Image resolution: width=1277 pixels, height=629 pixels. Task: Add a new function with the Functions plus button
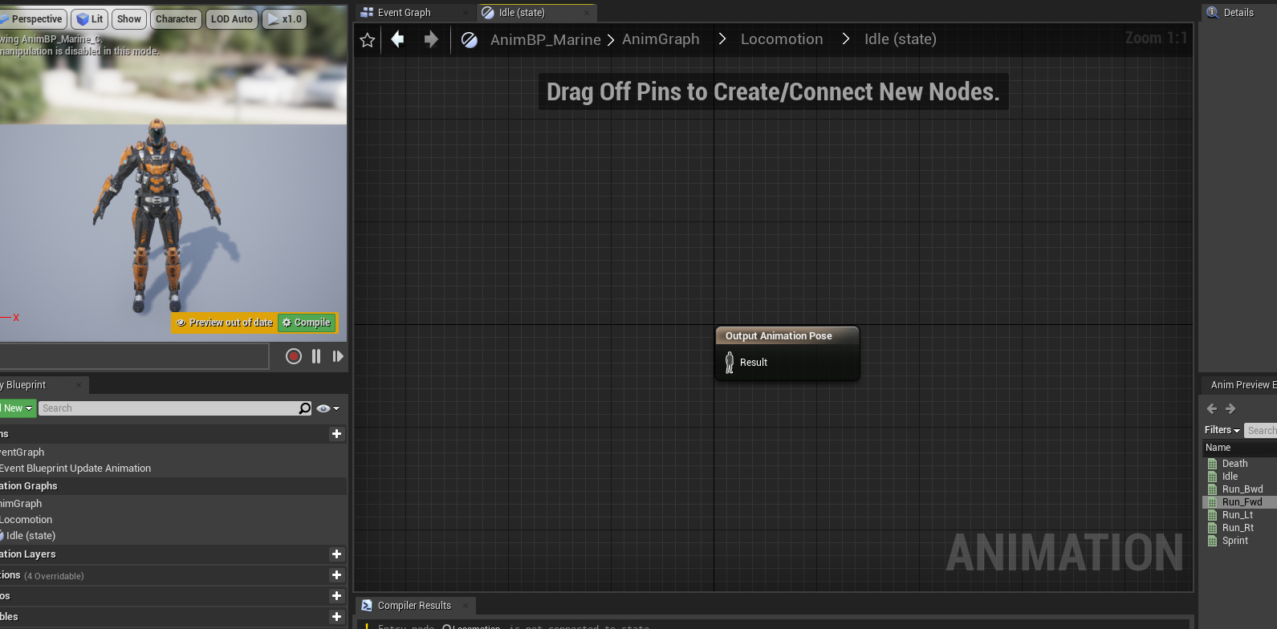(336, 575)
